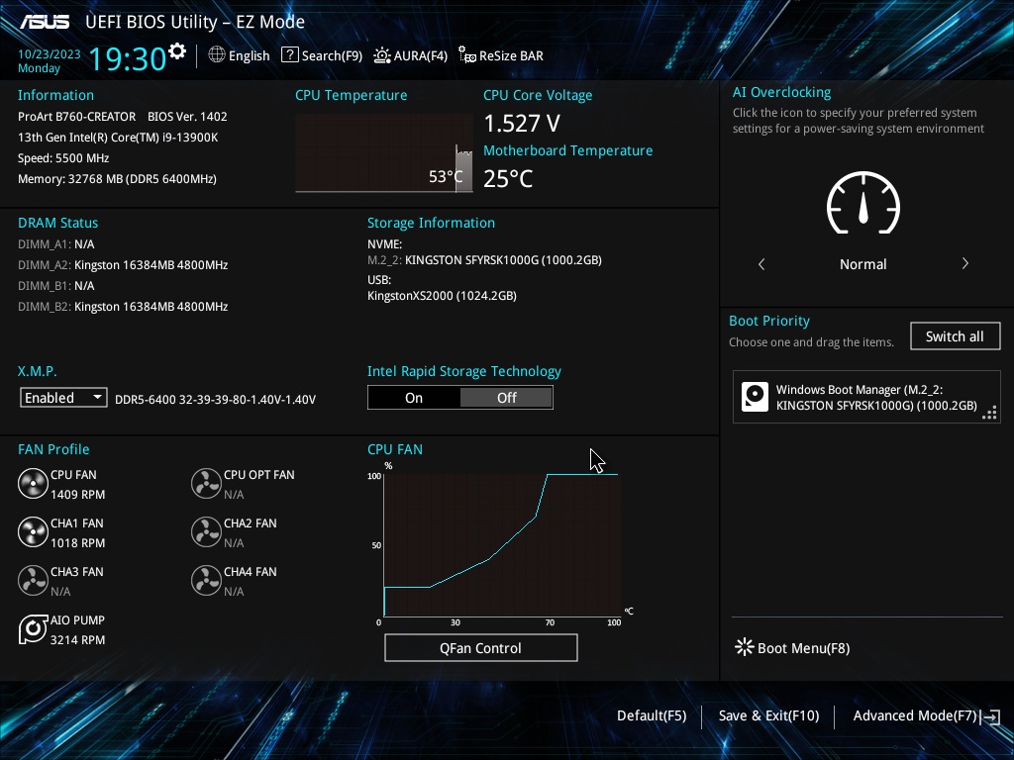The image size is (1014, 760).
Task: Click Save & Exit (F10)
Action: (x=768, y=716)
